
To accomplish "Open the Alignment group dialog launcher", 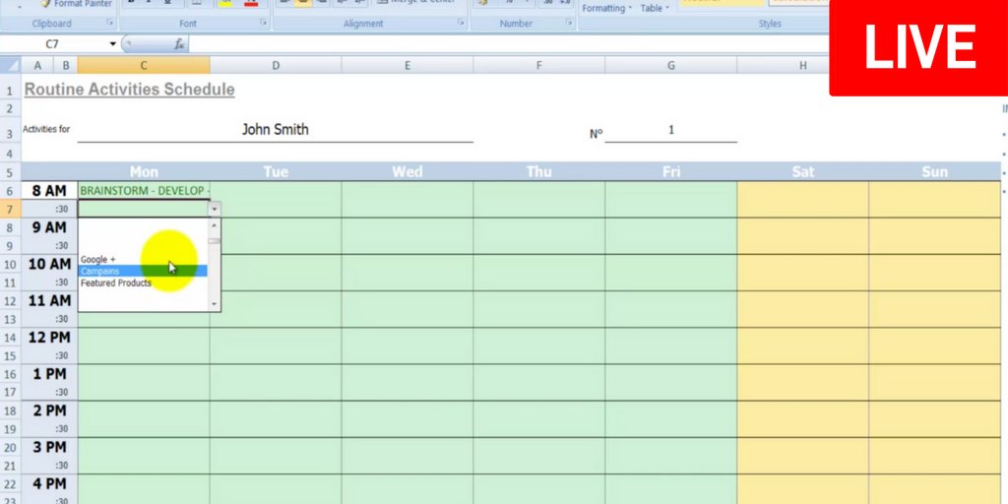I will pos(461,23).
